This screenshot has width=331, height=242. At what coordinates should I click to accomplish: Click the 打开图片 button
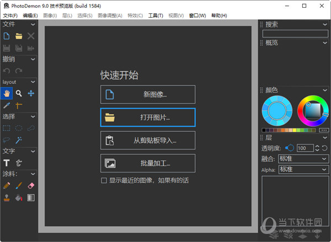[148, 117]
